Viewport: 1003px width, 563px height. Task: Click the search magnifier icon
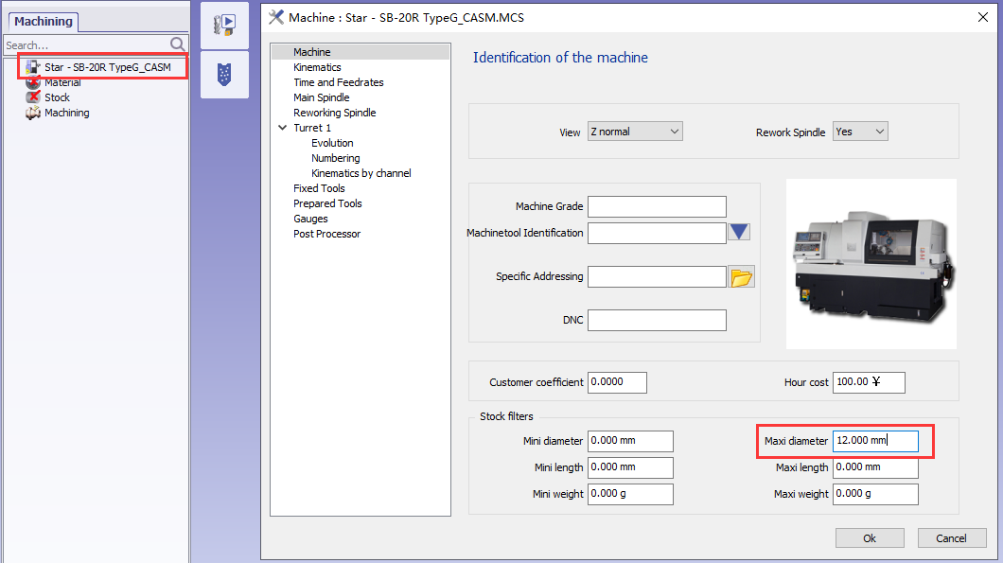[x=178, y=44]
